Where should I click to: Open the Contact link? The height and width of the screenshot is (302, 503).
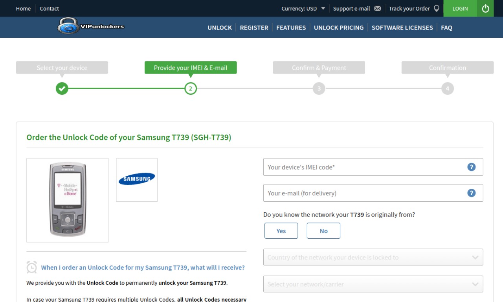[49, 8]
